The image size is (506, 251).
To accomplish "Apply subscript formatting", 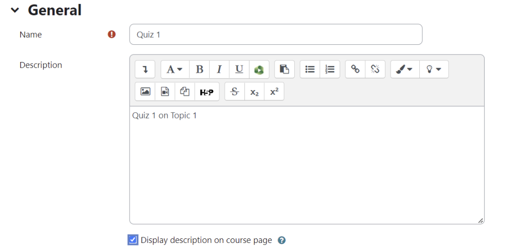I will (255, 92).
